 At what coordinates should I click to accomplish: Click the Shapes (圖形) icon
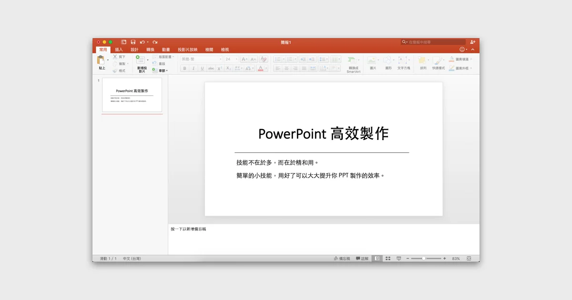[x=387, y=60]
